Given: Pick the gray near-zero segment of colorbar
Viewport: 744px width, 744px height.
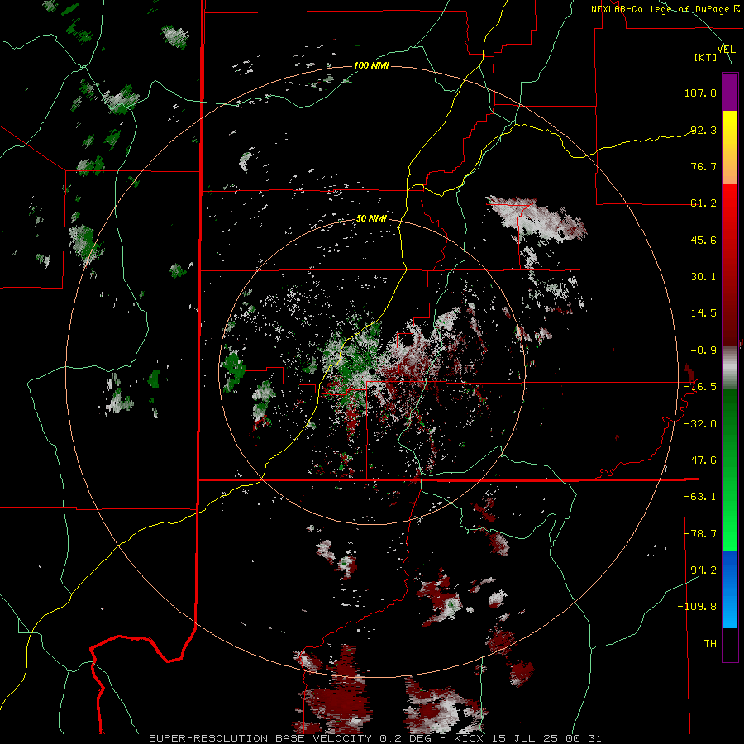Looking at the screenshot, I should coord(730,368).
